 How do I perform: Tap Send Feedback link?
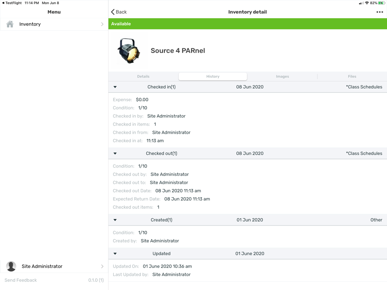(21, 280)
